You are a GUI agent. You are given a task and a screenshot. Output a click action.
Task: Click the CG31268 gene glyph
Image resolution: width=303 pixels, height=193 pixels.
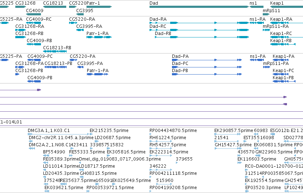pos(21,7)
